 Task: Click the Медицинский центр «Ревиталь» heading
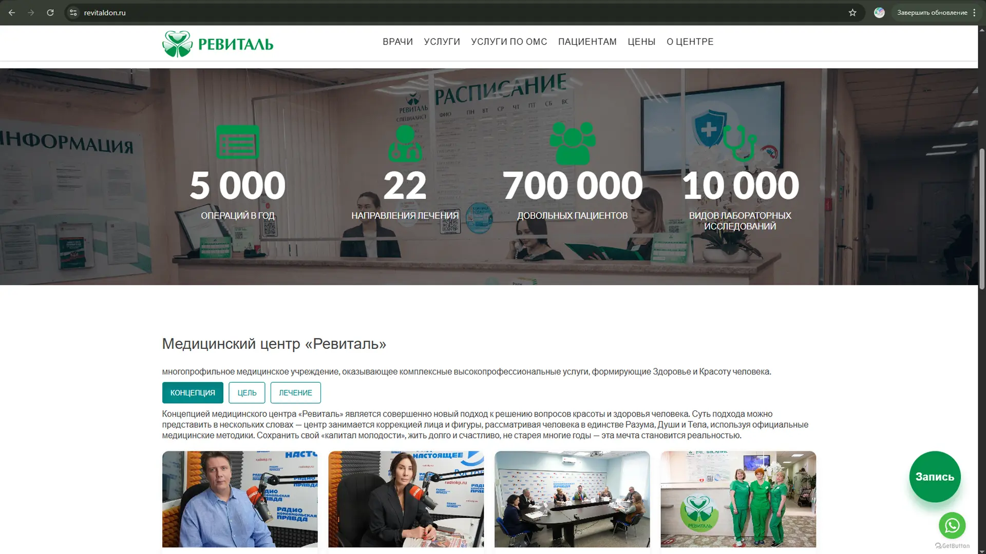pos(274,344)
